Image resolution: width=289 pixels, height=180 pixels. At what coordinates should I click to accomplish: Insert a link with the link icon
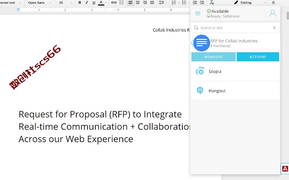pos(114,3)
